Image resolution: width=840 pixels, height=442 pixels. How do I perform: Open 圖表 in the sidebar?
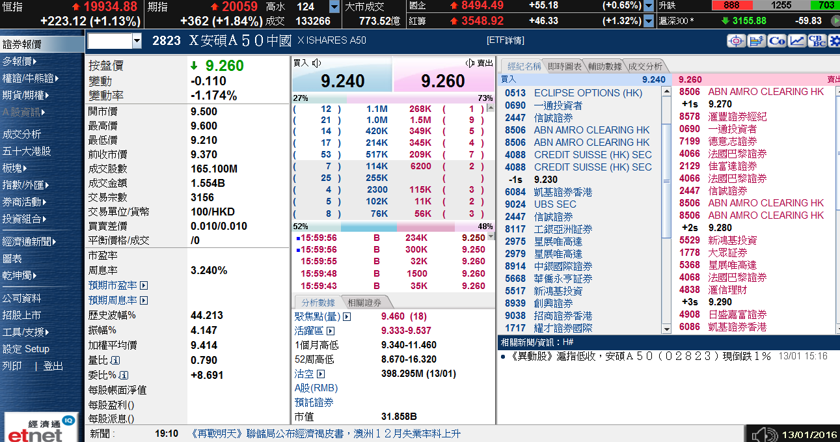(x=12, y=258)
